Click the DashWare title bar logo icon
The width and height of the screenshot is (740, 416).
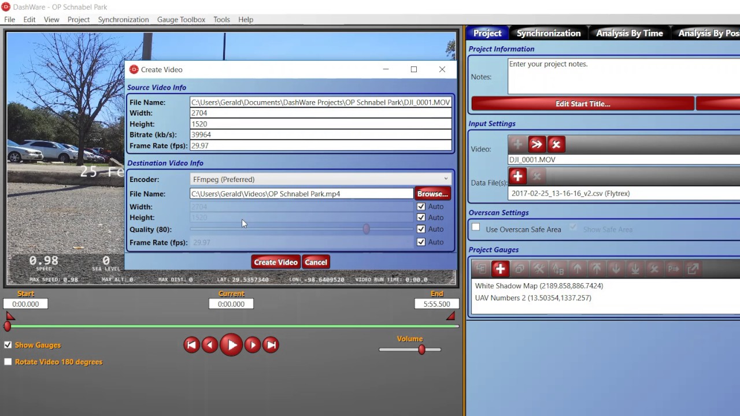(6, 6)
